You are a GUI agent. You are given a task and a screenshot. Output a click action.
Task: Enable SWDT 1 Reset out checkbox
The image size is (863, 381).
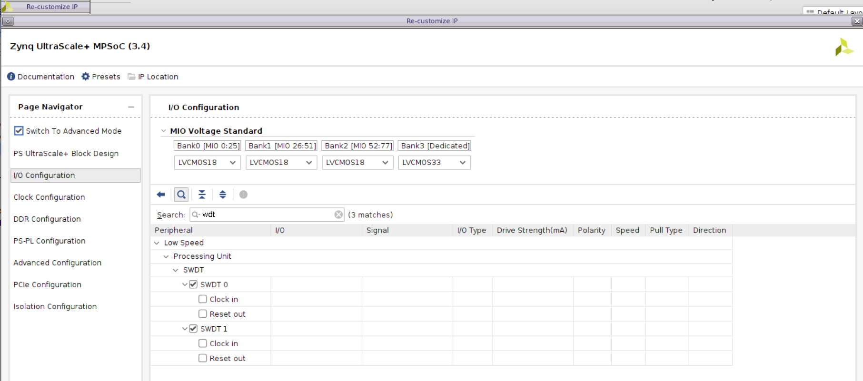pyautogui.click(x=203, y=358)
